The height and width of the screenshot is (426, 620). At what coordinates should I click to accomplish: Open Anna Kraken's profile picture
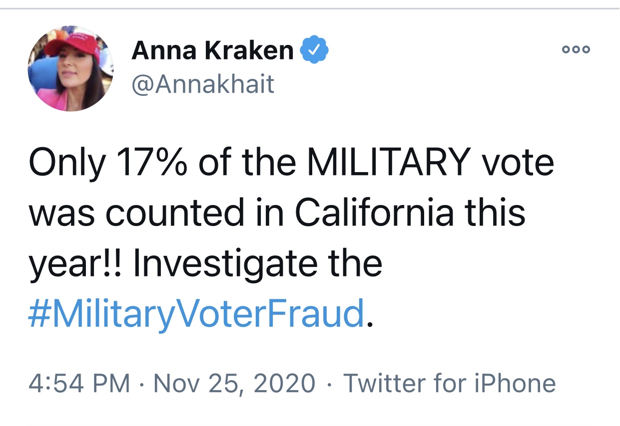[x=70, y=68]
